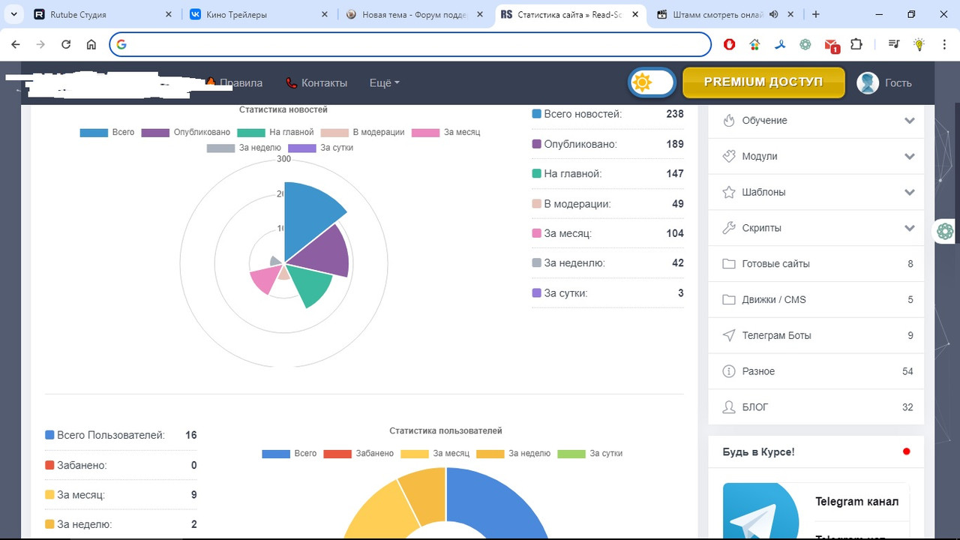Mute the Штамм tab audio icon
Viewport: 960px width, 540px height.
point(774,14)
